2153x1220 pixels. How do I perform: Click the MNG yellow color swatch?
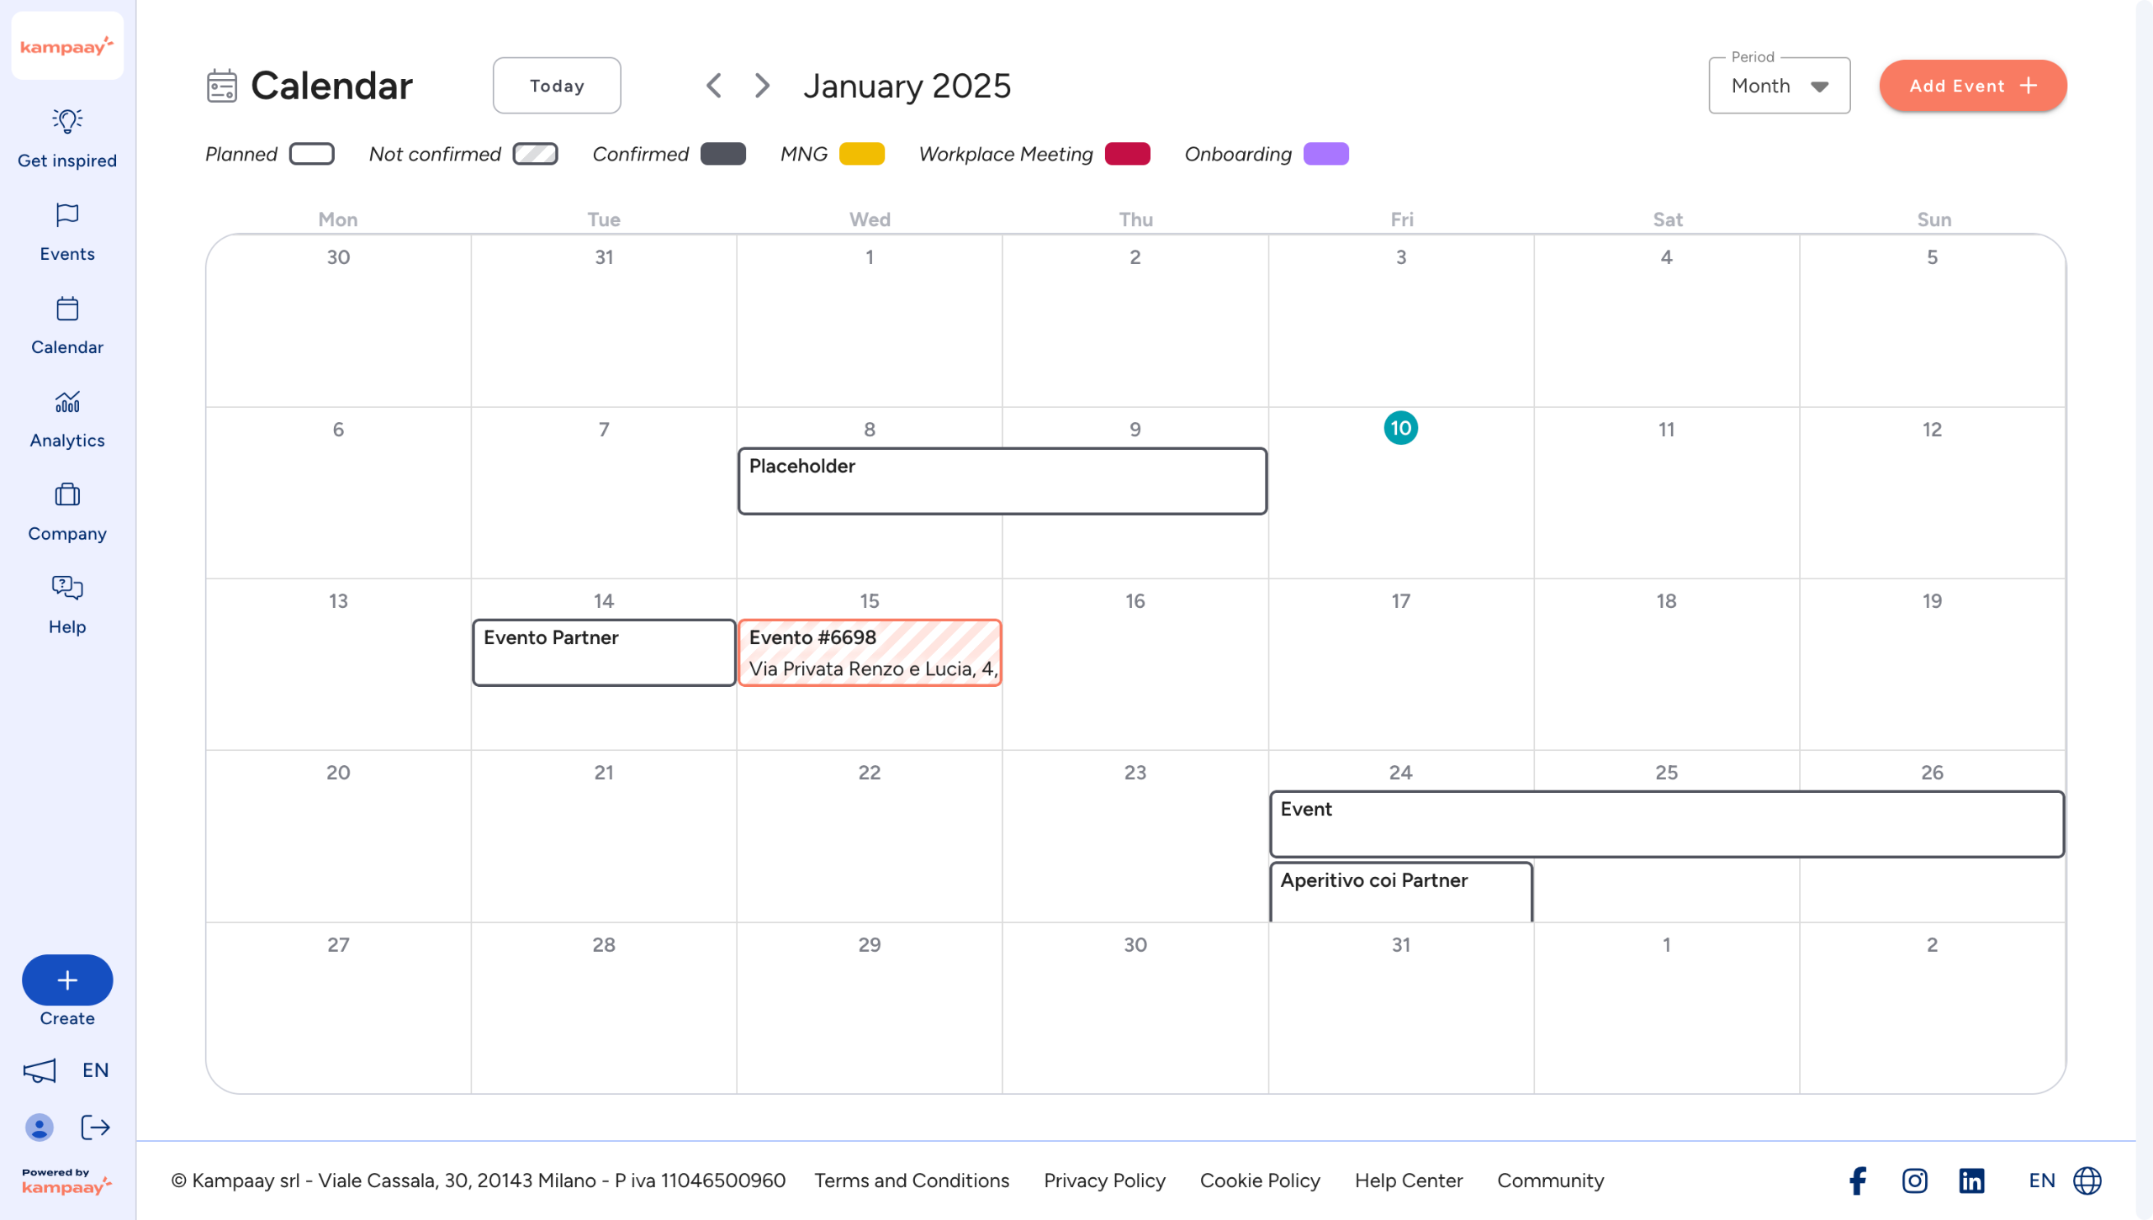[861, 154]
